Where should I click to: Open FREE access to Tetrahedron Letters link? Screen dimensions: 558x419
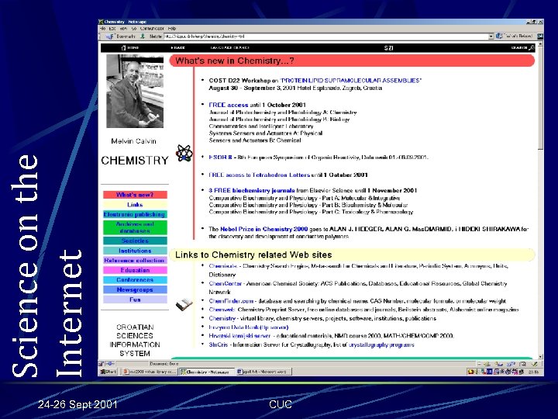click(x=259, y=175)
